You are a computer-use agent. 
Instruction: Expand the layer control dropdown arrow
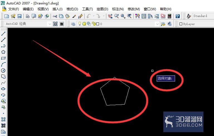tap(157, 24)
